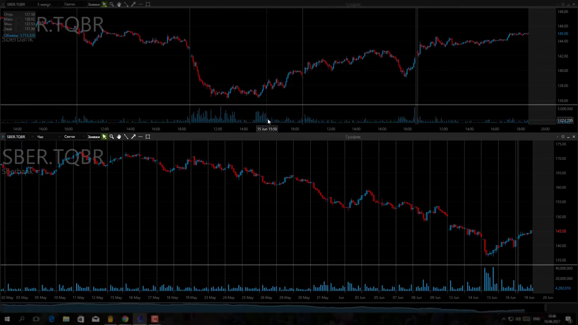The image size is (578, 325).
Task: Choose the arrow drawing tool in lower chart
Action: [x=133, y=137]
